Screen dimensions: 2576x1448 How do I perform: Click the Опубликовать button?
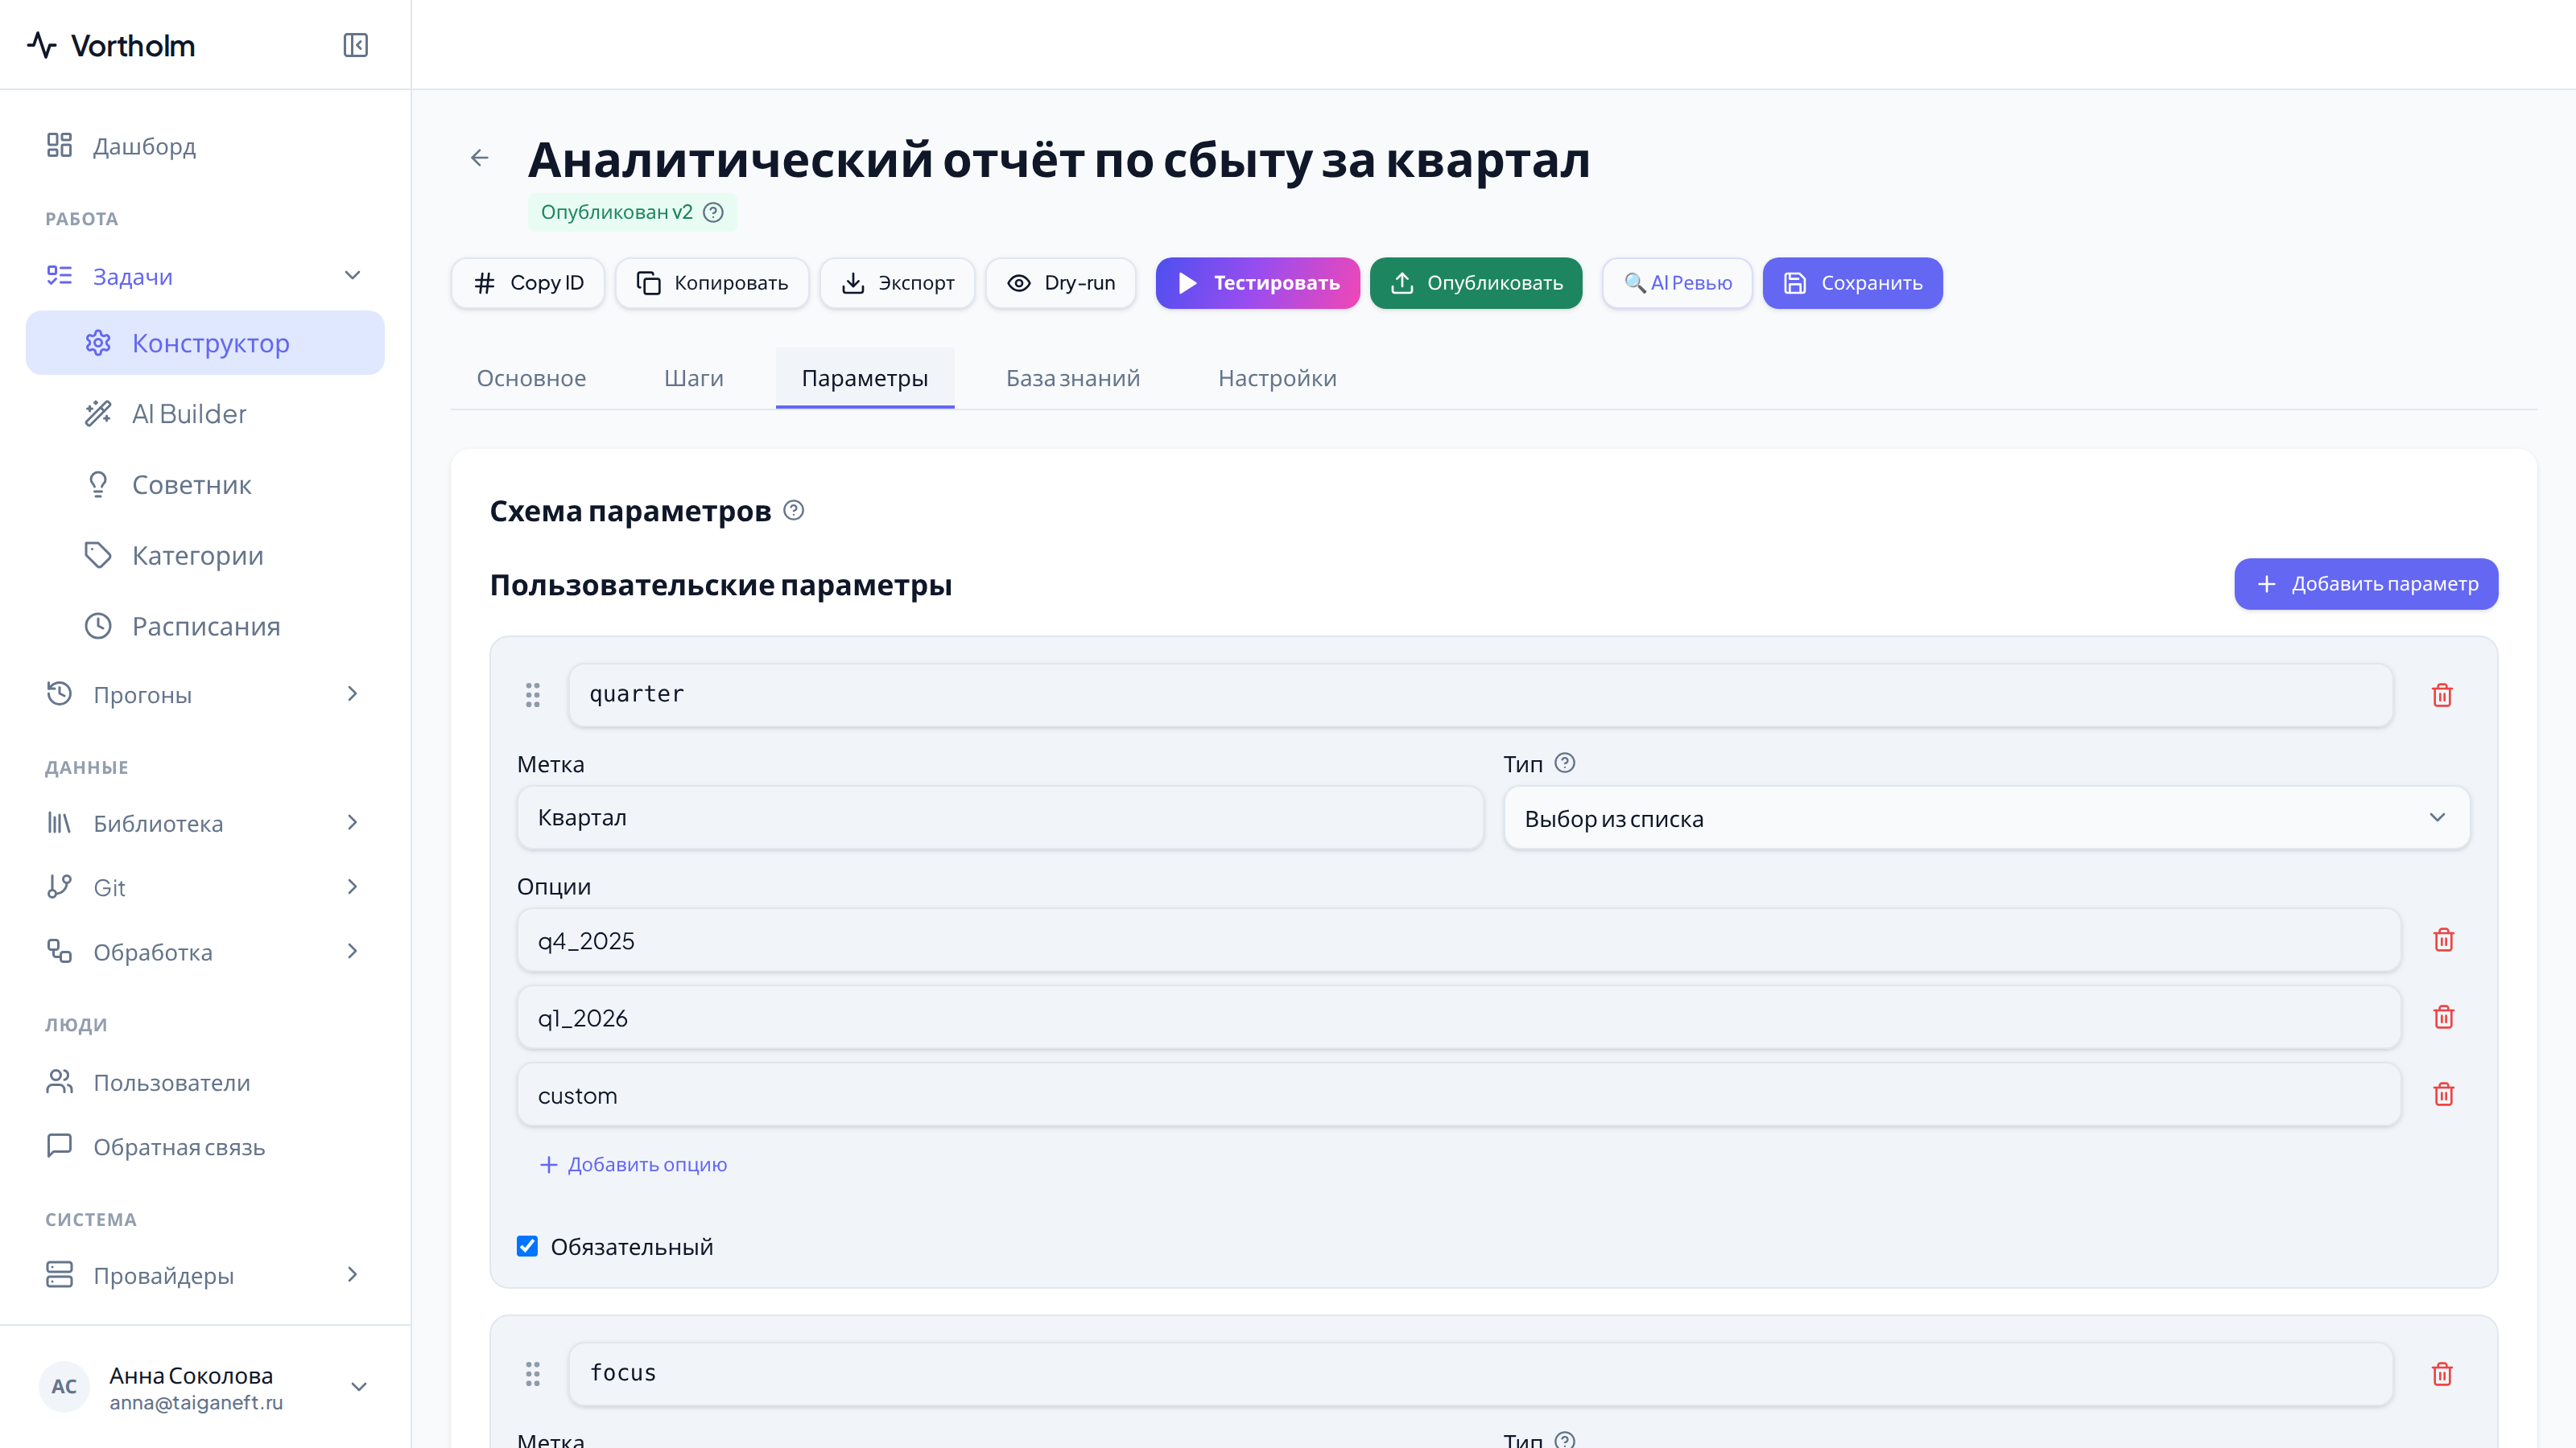[x=1476, y=283]
